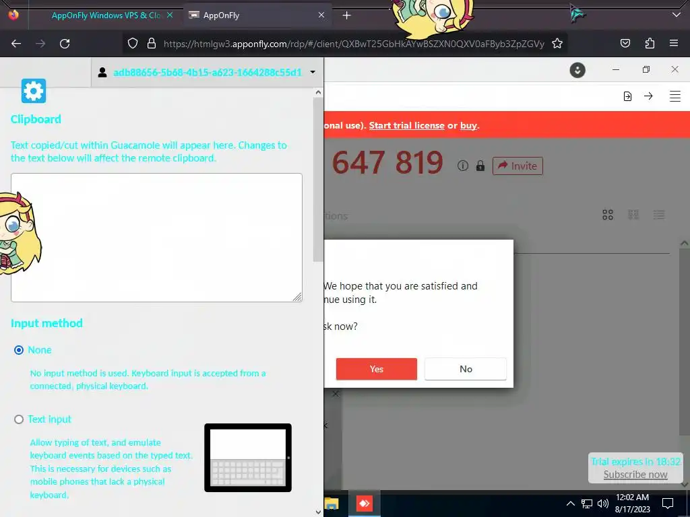This screenshot has height=517, width=690.
Task: Open the browser extensions puzzle icon
Action: [650, 44]
